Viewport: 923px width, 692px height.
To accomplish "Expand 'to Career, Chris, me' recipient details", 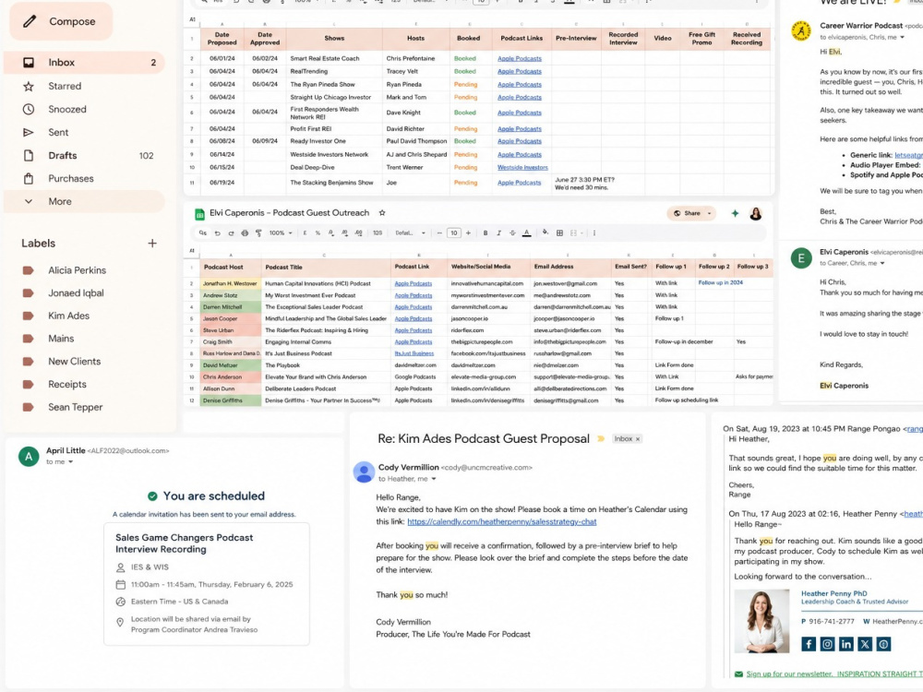I will click(x=881, y=263).
